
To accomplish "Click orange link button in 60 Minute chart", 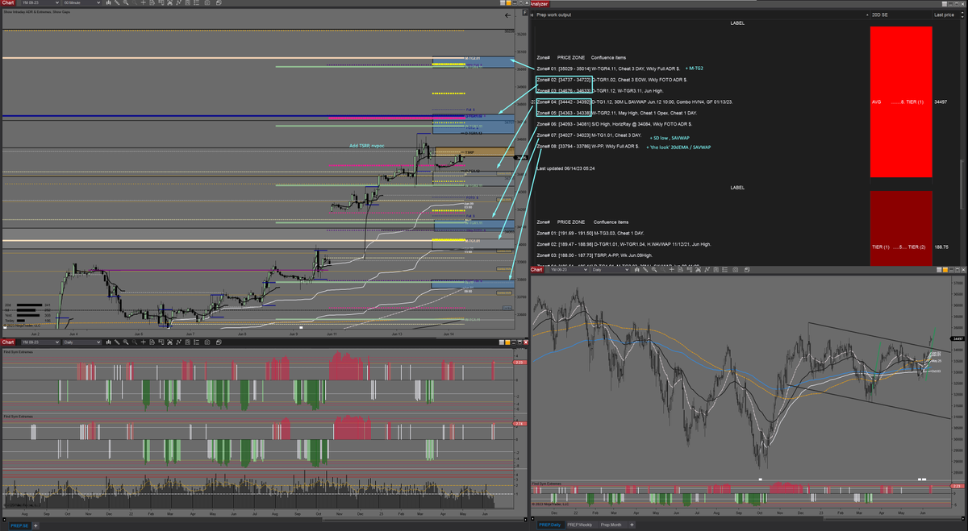I will pyautogui.click(x=509, y=3).
